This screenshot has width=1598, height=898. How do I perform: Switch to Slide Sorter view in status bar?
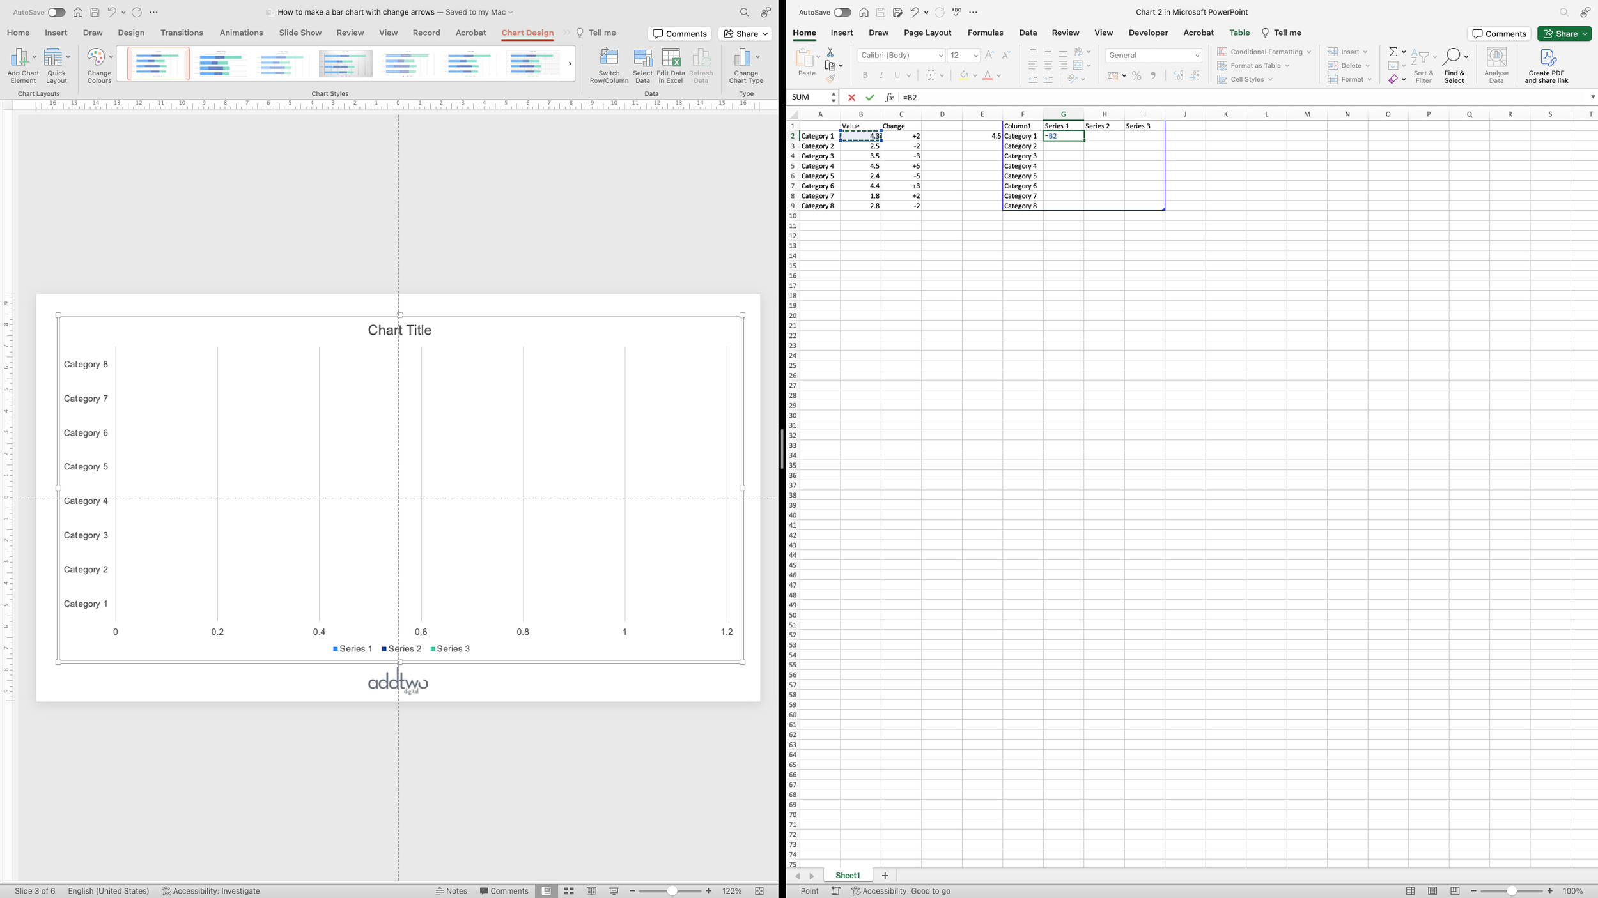click(569, 891)
